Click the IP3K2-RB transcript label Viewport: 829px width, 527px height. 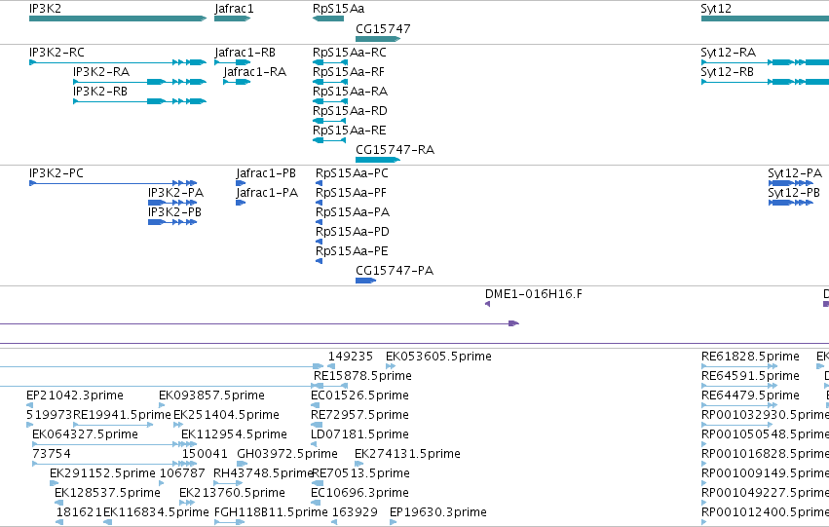coord(100,92)
